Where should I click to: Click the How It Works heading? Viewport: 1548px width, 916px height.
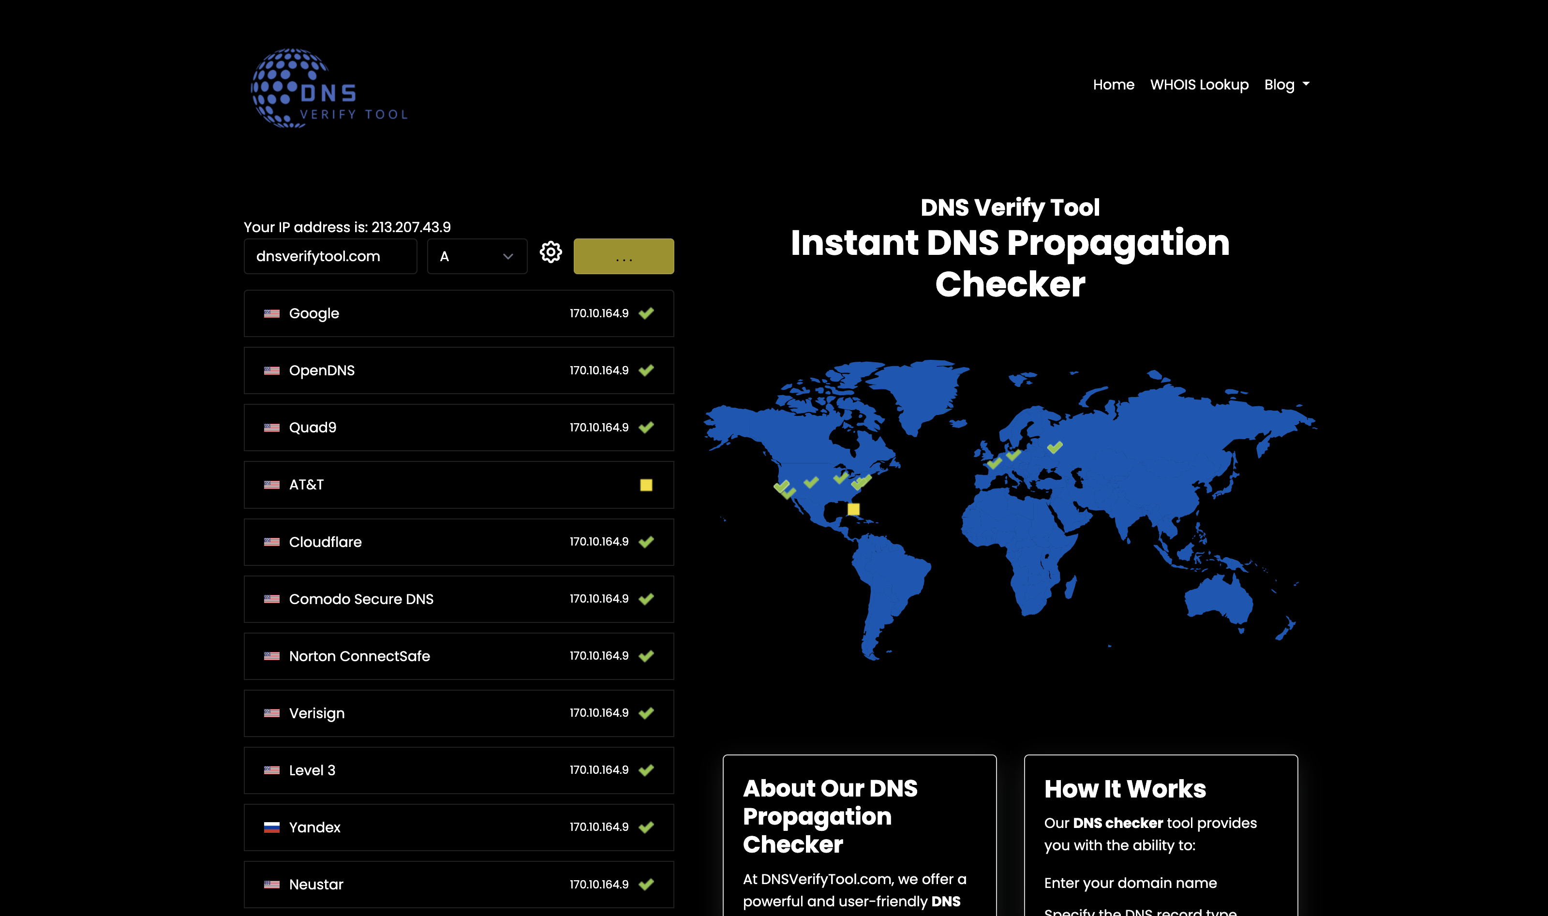click(x=1125, y=789)
